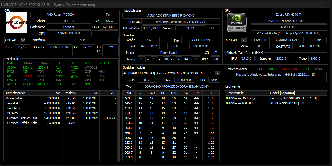332x166 pixels.
Task: Expand the memory module DIMM_A1 dropdown
Action: pyautogui.click(x=217, y=73)
